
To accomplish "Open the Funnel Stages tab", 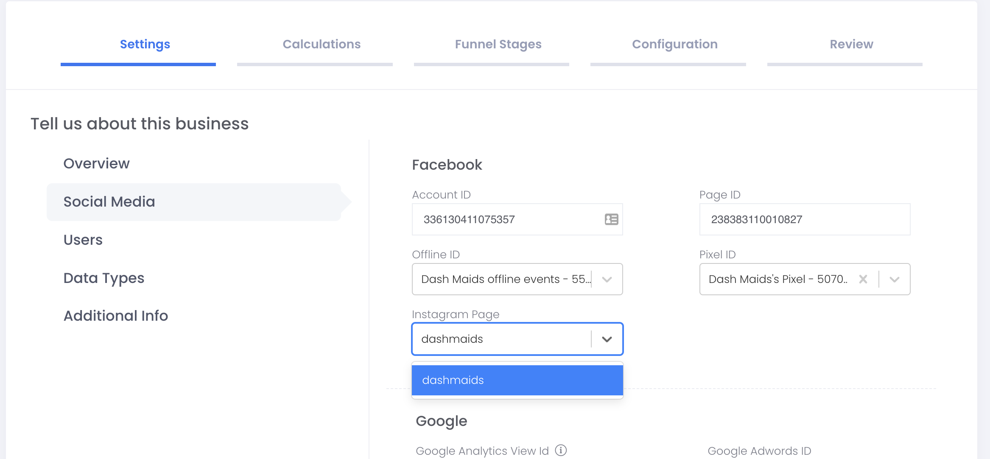I will tap(498, 44).
